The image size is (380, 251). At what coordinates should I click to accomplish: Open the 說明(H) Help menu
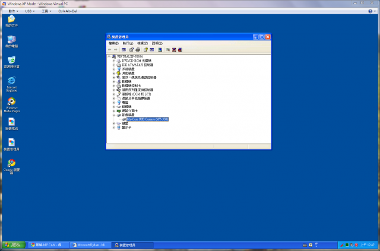click(x=157, y=43)
